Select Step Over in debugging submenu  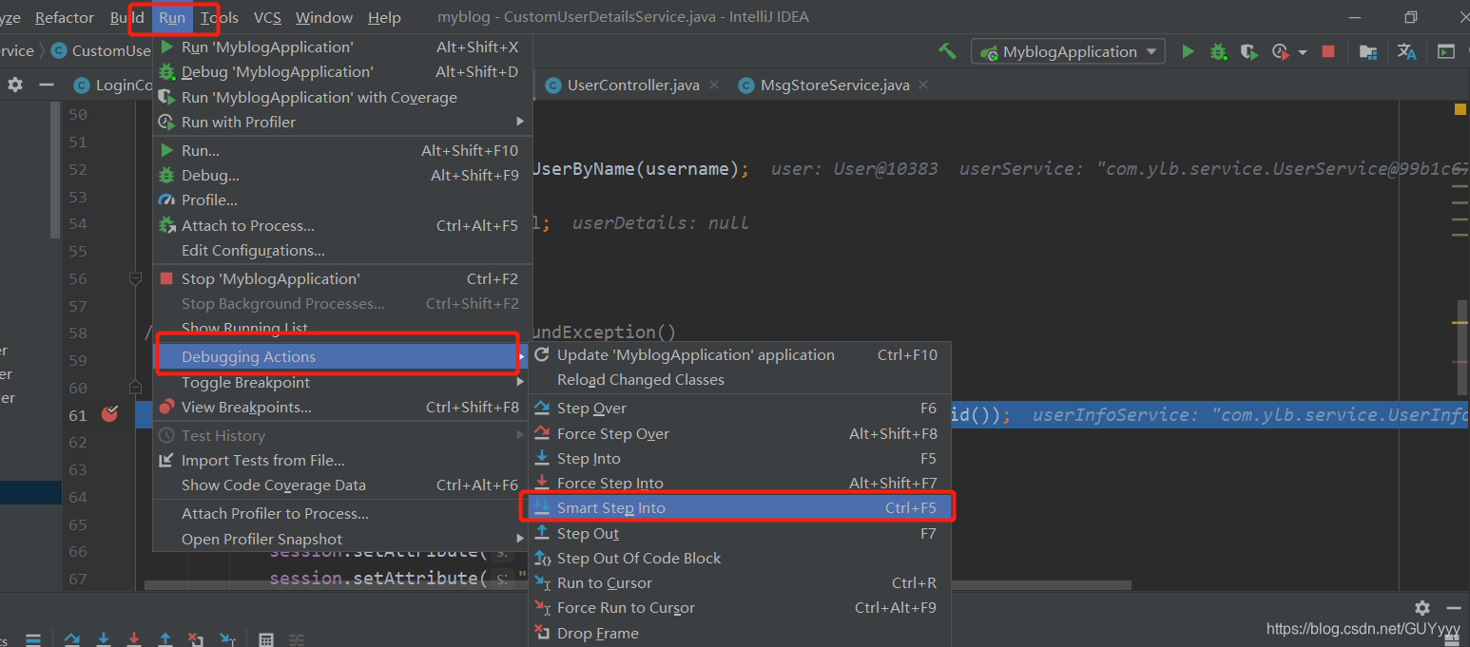[x=739, y=408]
